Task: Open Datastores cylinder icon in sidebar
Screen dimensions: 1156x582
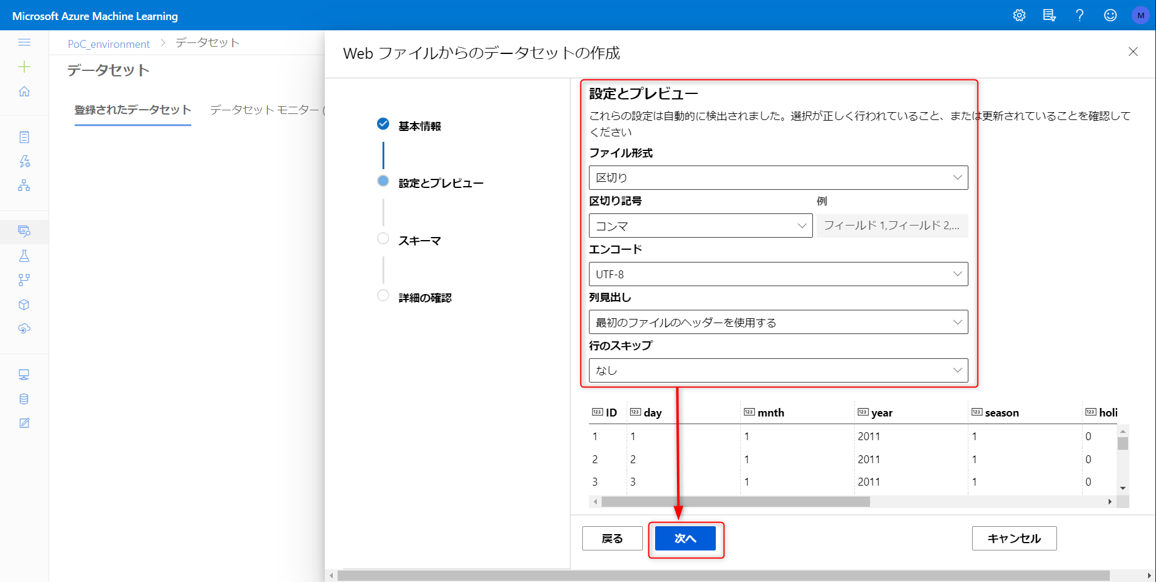Action: pos(24,399)
